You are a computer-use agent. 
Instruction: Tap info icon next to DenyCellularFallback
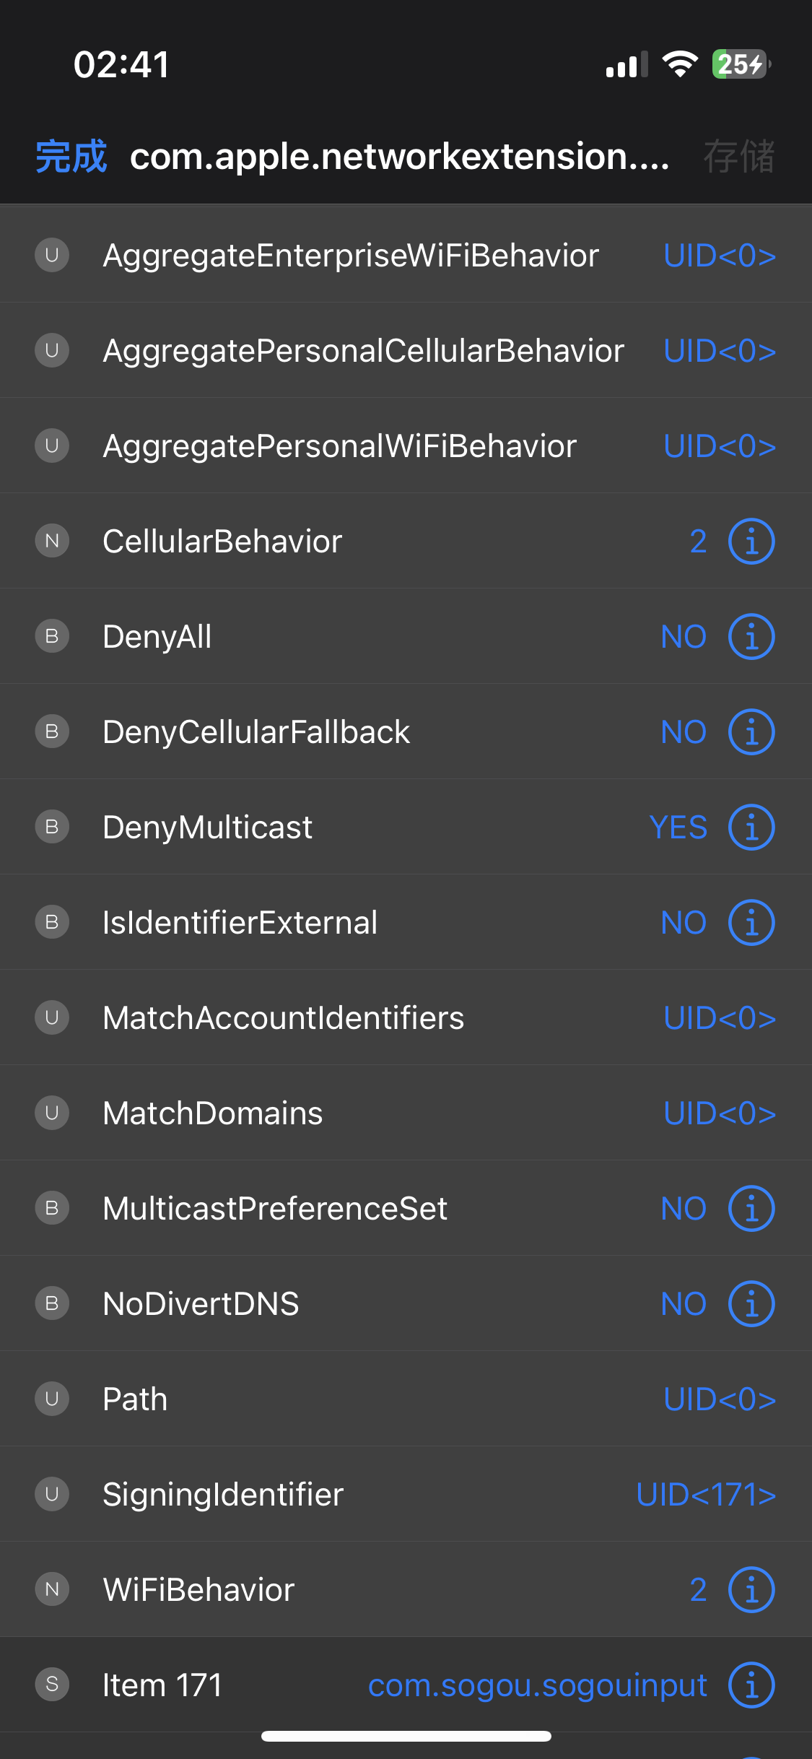tap(751, 732)
